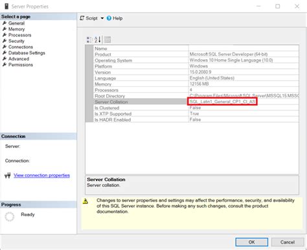Maximize the Server Properties window

278,6
